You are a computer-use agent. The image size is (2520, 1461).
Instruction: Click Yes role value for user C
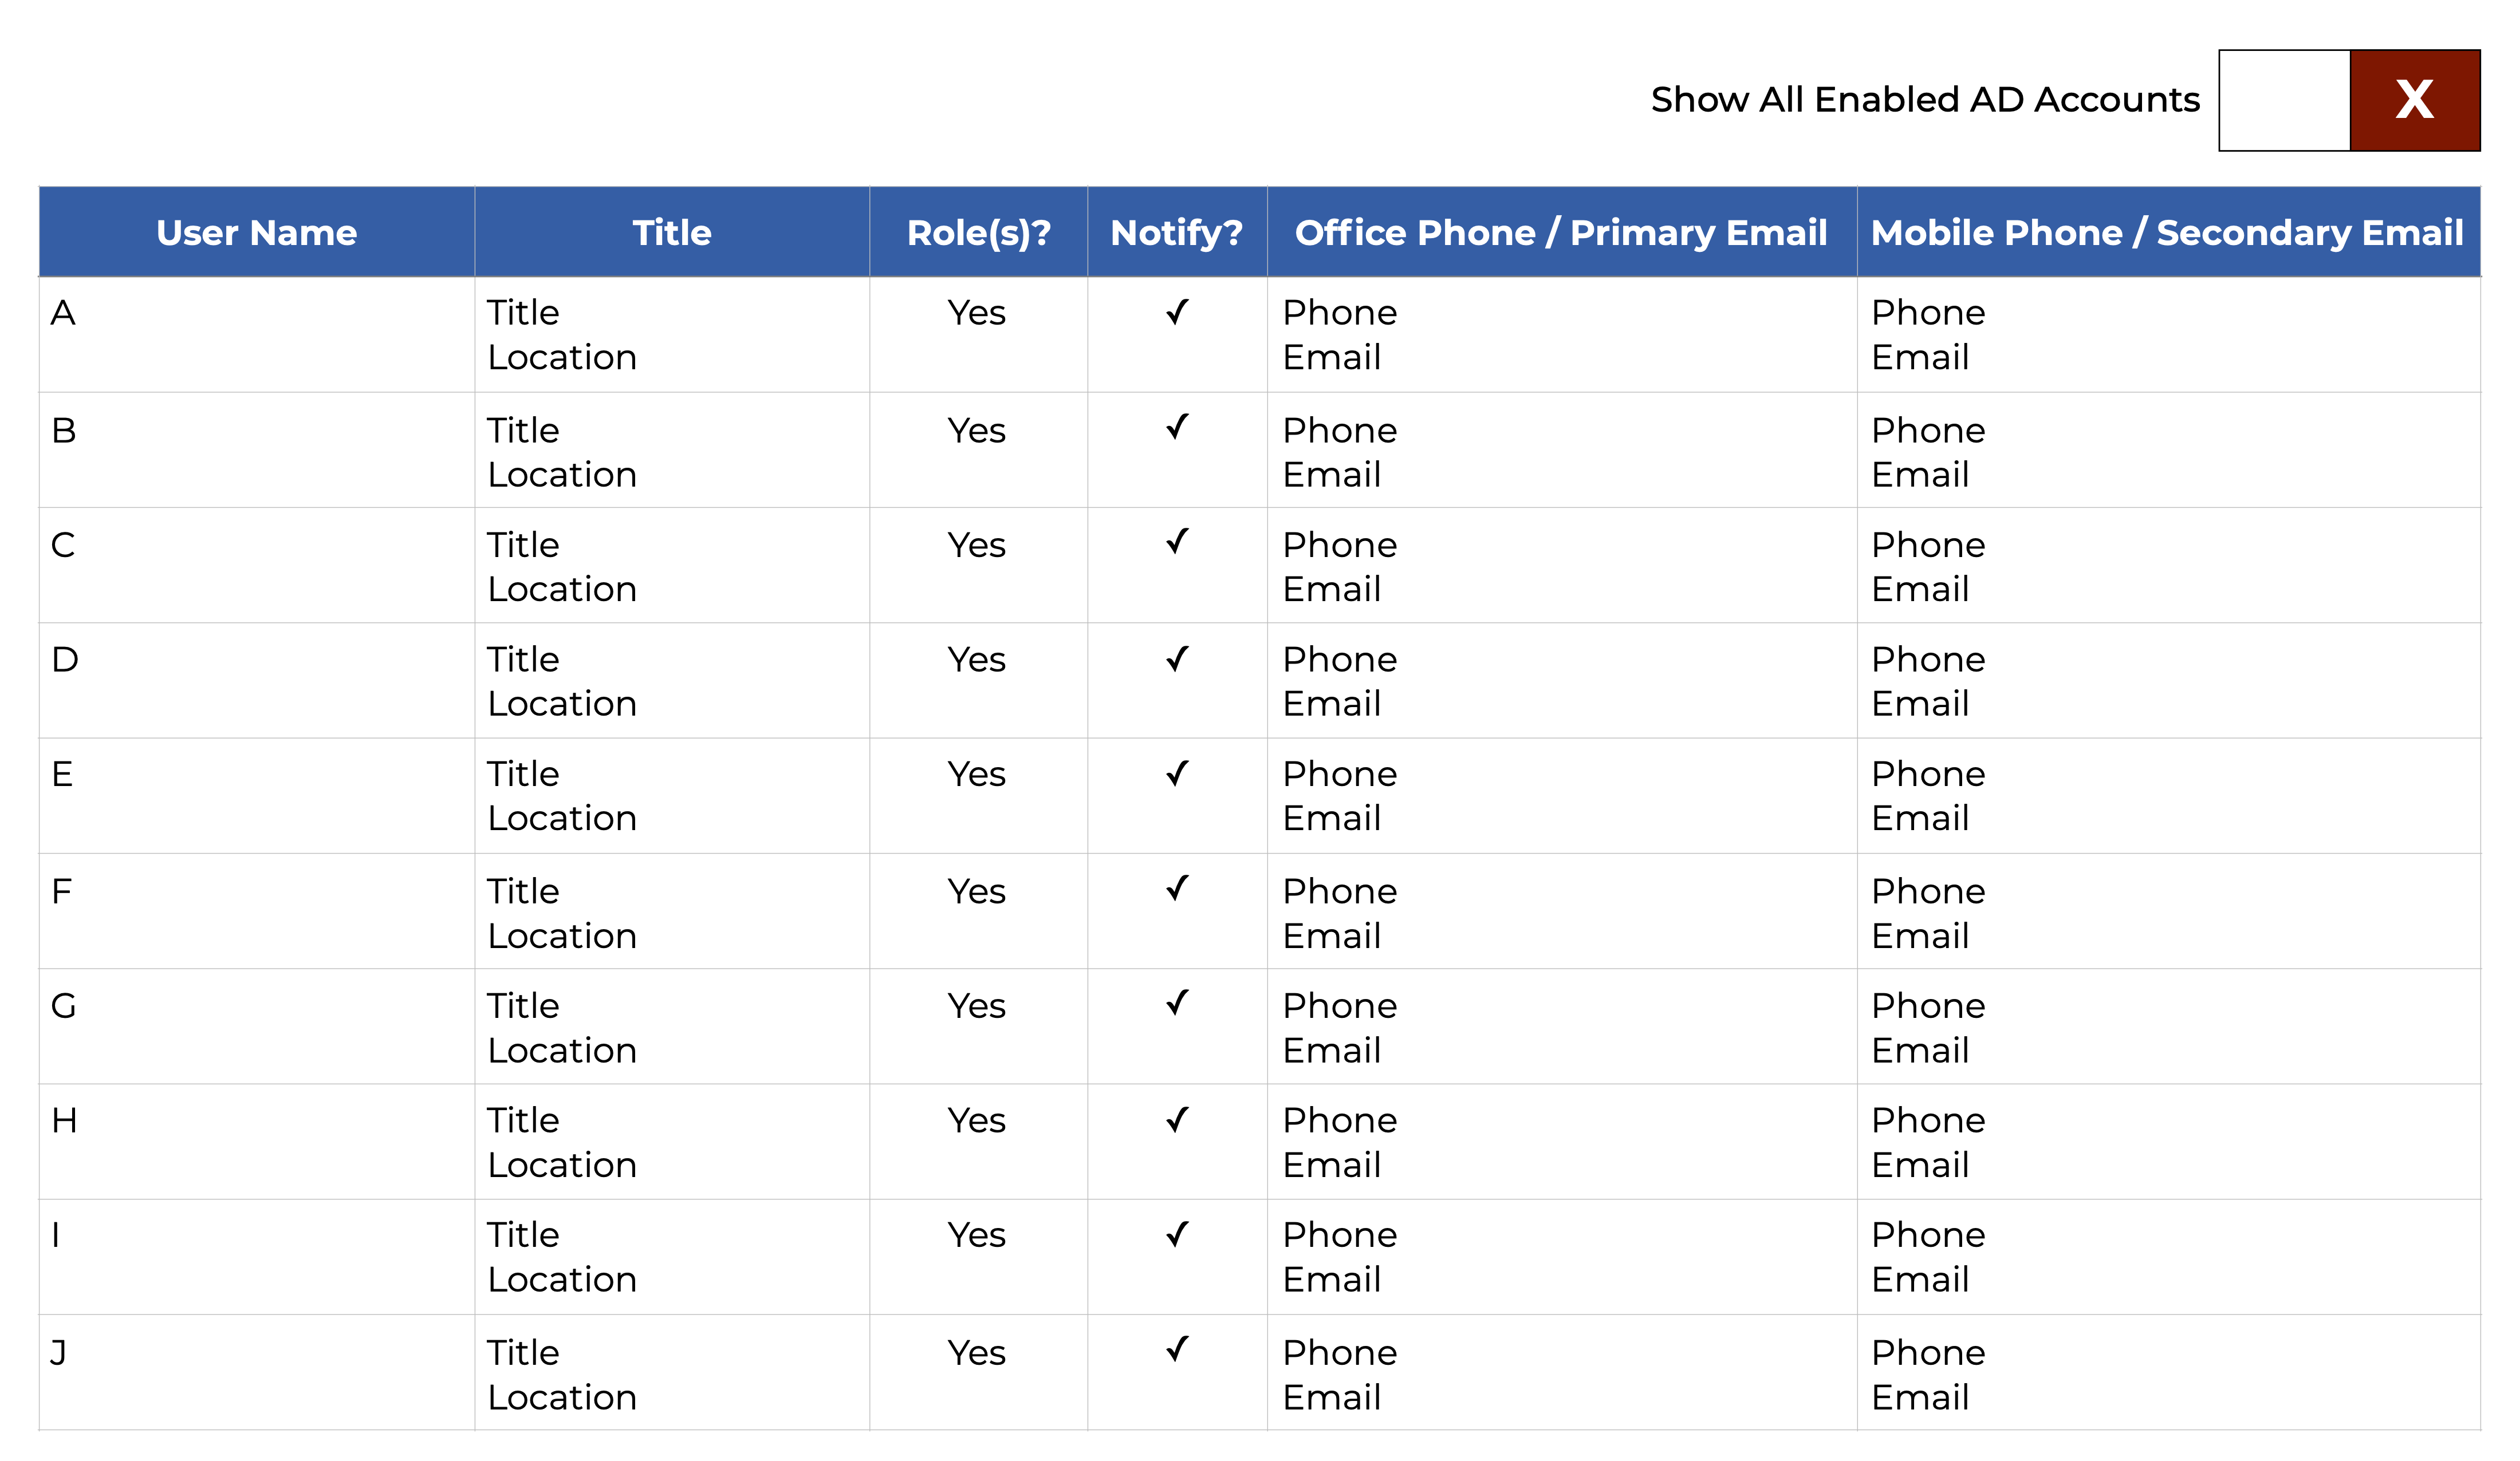(976, 544)
